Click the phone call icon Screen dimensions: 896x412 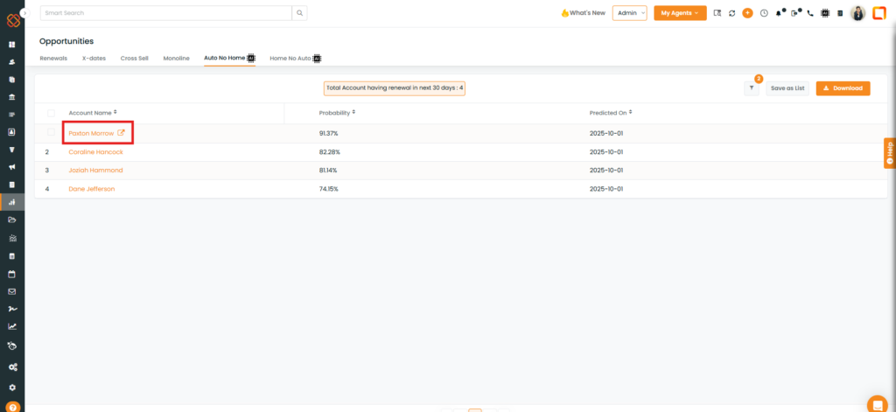(810, 13)
